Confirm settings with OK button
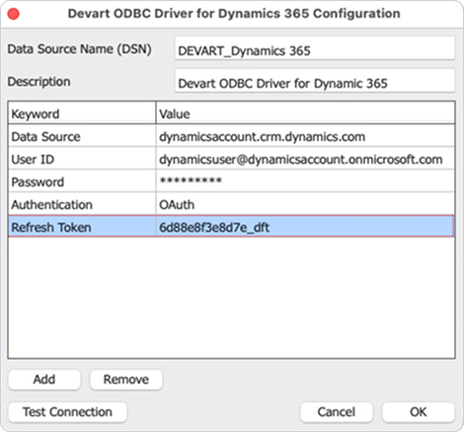Viewport: 464px width, 432px height. pos(419,412)
